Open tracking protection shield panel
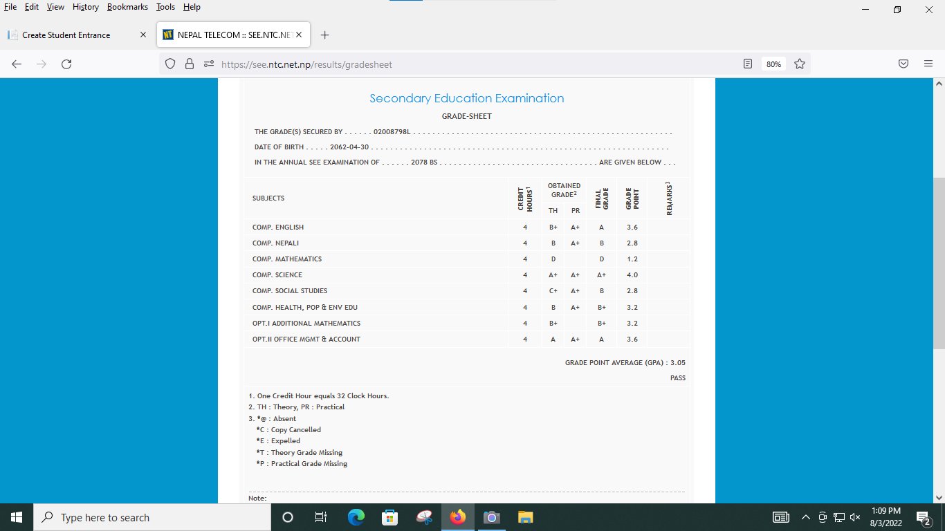This screenshot has width=945, height=531. [x=170, y=64]
